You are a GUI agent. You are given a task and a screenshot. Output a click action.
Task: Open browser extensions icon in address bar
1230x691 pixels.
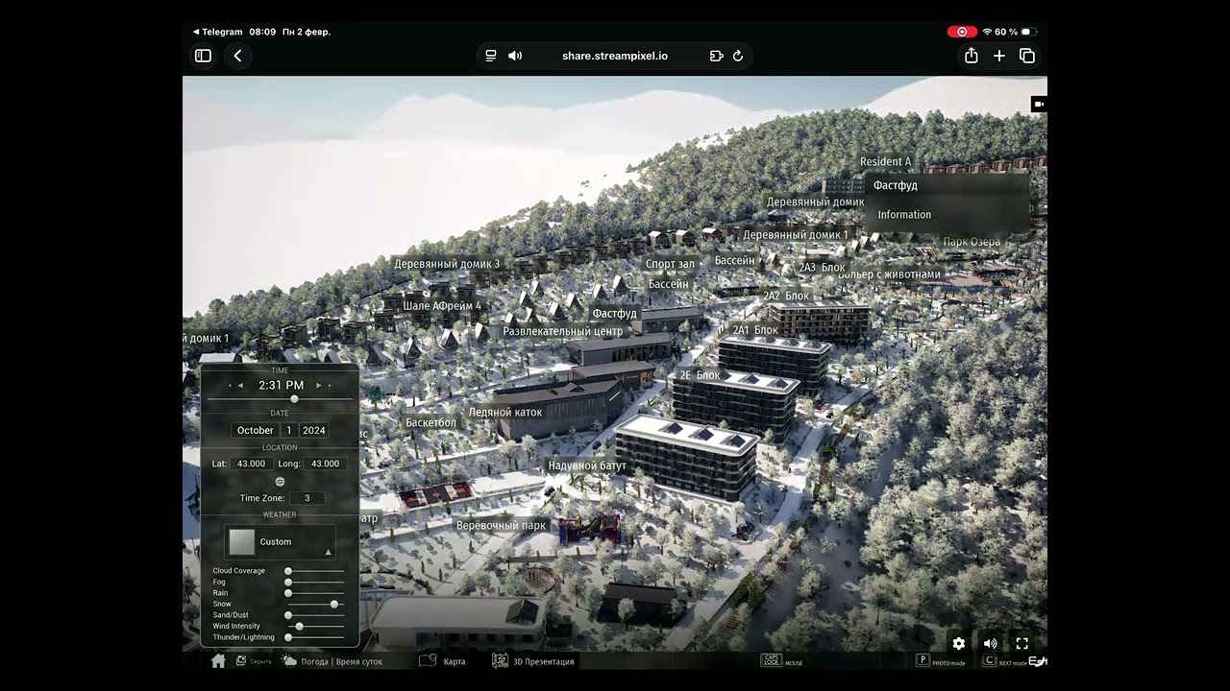pos(716,56)
